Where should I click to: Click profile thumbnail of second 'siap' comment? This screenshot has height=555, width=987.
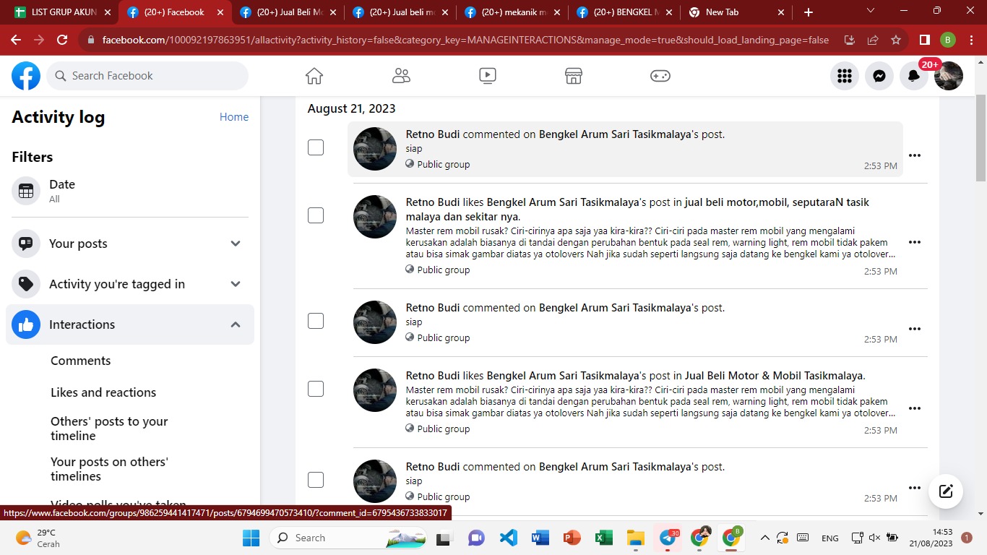375,322
